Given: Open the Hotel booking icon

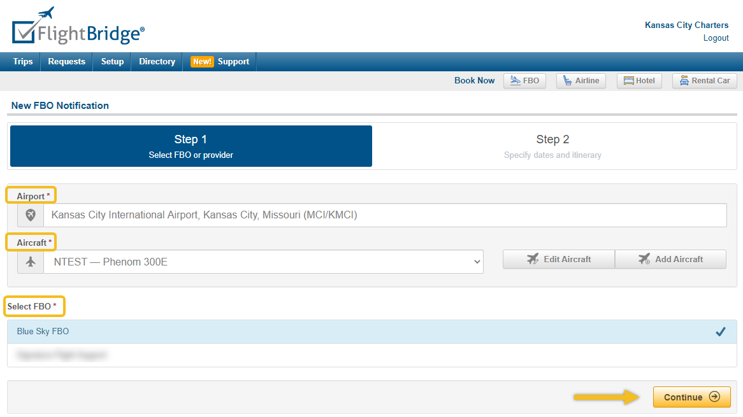Looking at the screenshot, I should point(638,80).
